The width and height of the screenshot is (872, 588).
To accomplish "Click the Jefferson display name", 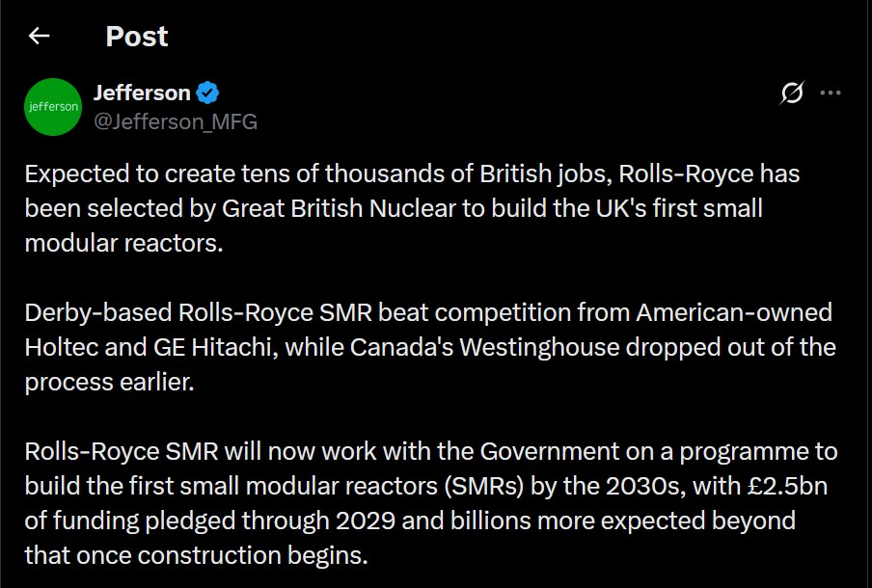I will coord(142,94).
